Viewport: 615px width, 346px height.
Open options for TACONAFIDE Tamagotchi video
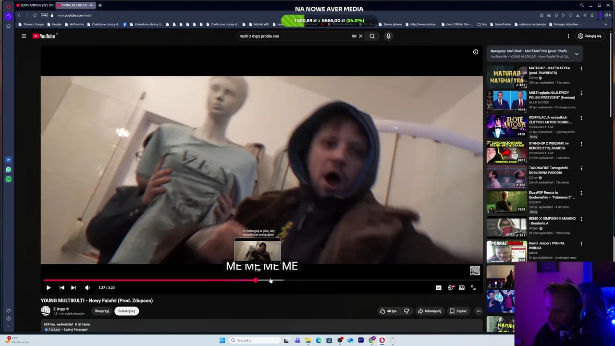(x=581, y=168)
